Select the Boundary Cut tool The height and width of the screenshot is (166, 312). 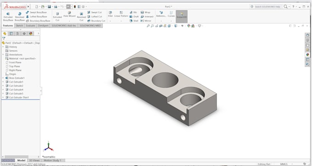coord(96,21)
